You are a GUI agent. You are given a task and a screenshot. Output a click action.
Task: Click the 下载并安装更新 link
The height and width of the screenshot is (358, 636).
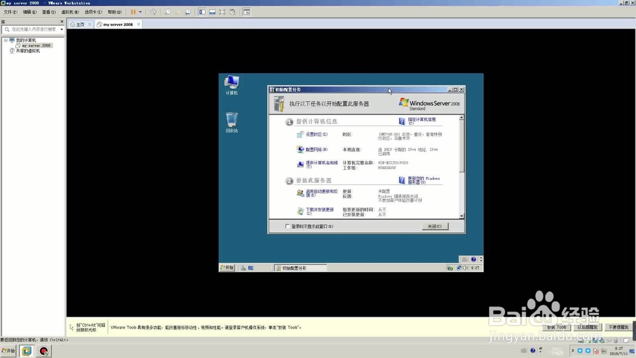(x=320, y=211)
